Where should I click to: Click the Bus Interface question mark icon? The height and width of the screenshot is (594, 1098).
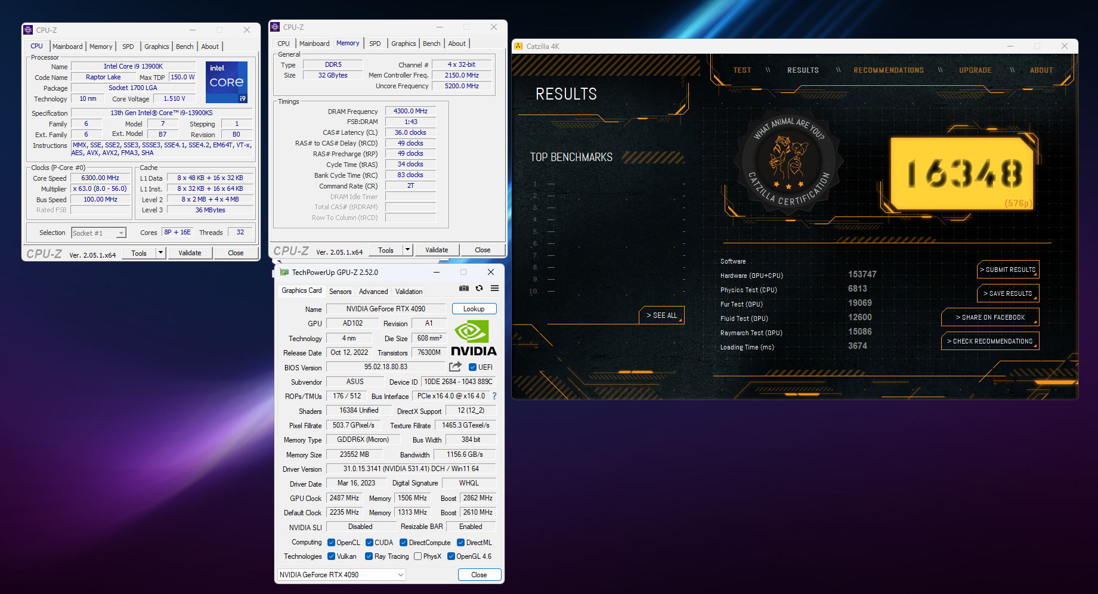(x=494, y=396)
